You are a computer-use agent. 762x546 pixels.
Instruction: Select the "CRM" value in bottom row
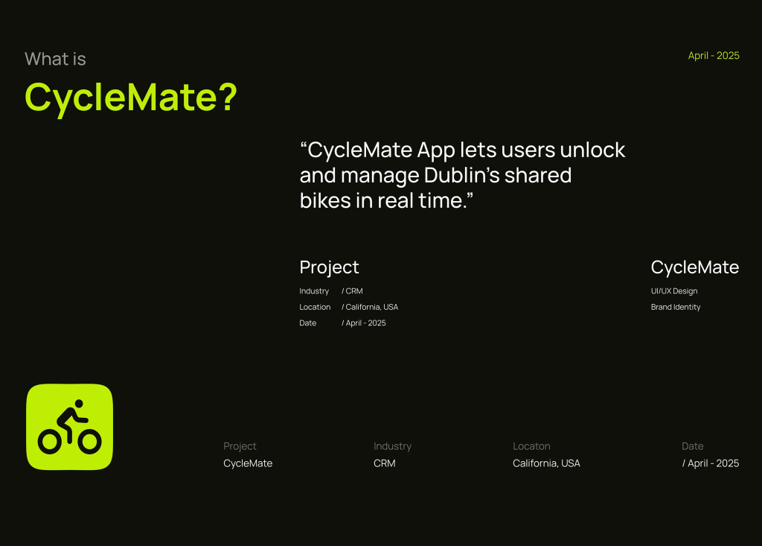point(384,463)
